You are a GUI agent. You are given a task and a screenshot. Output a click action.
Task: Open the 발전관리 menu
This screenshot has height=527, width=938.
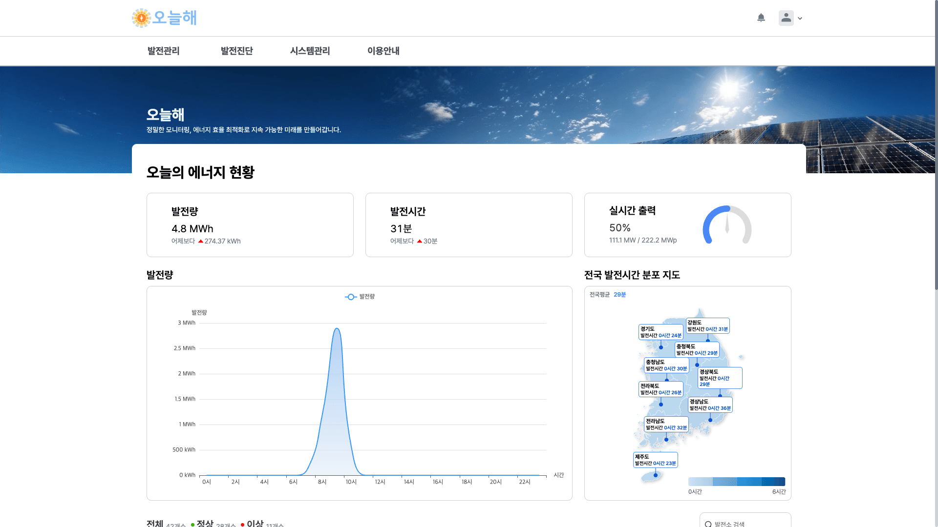click(x=163, y=51)
